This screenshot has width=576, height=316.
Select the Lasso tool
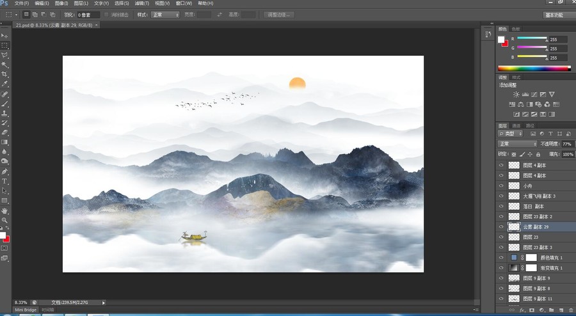[x=4, y=55]
